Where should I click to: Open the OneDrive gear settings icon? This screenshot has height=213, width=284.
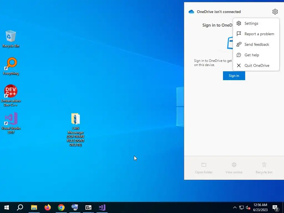pos(275,12)
